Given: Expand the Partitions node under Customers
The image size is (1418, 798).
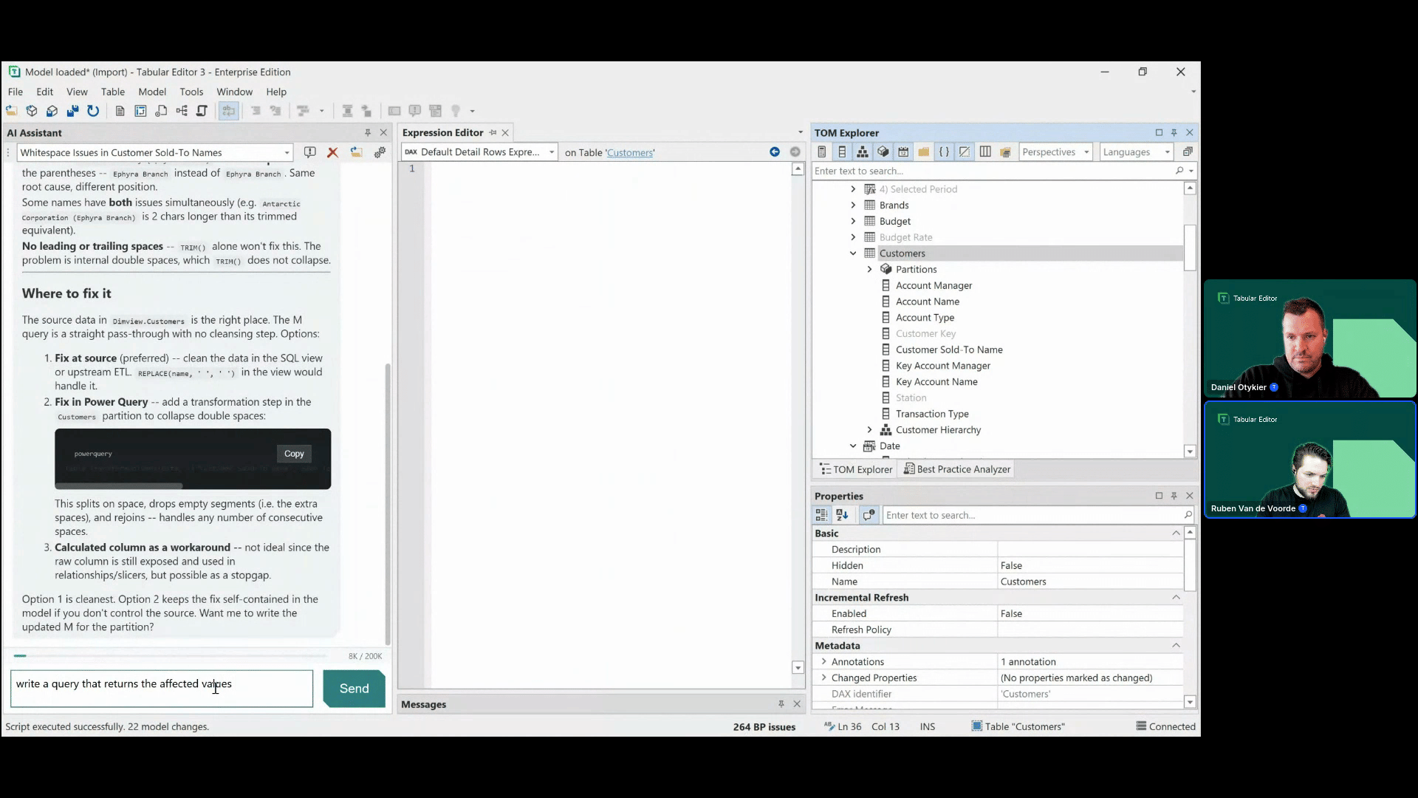Looking at the screenshot, I should pos(869,270).
